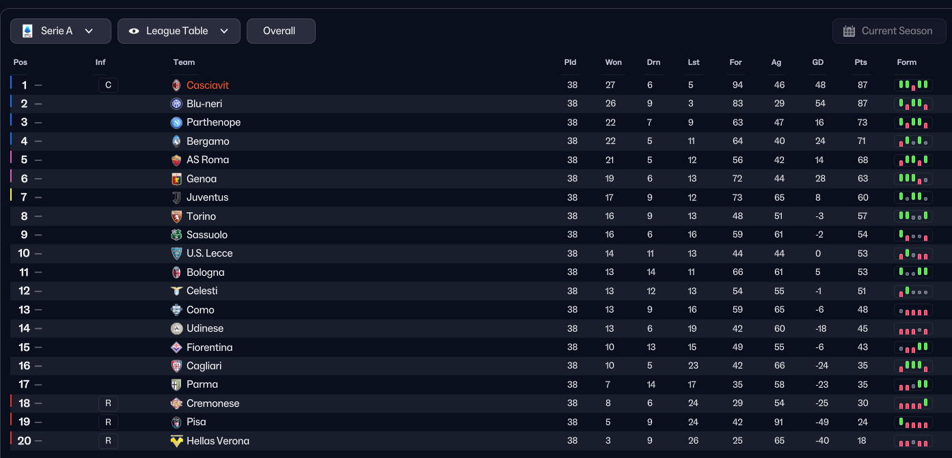Sort table by GD column header

(817, 62)
